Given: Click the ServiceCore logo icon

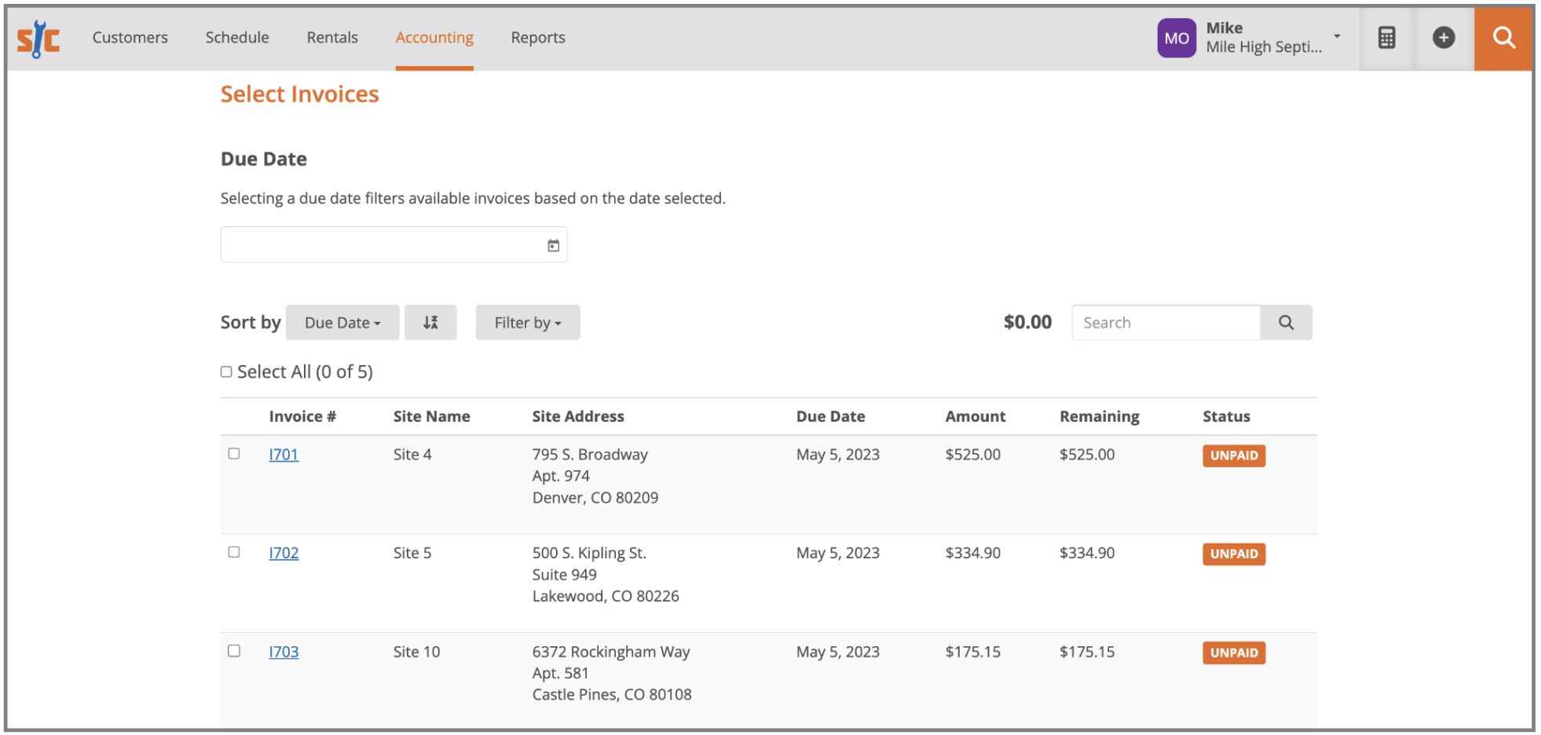Looking at the screenshot, I should pos(38,38).
